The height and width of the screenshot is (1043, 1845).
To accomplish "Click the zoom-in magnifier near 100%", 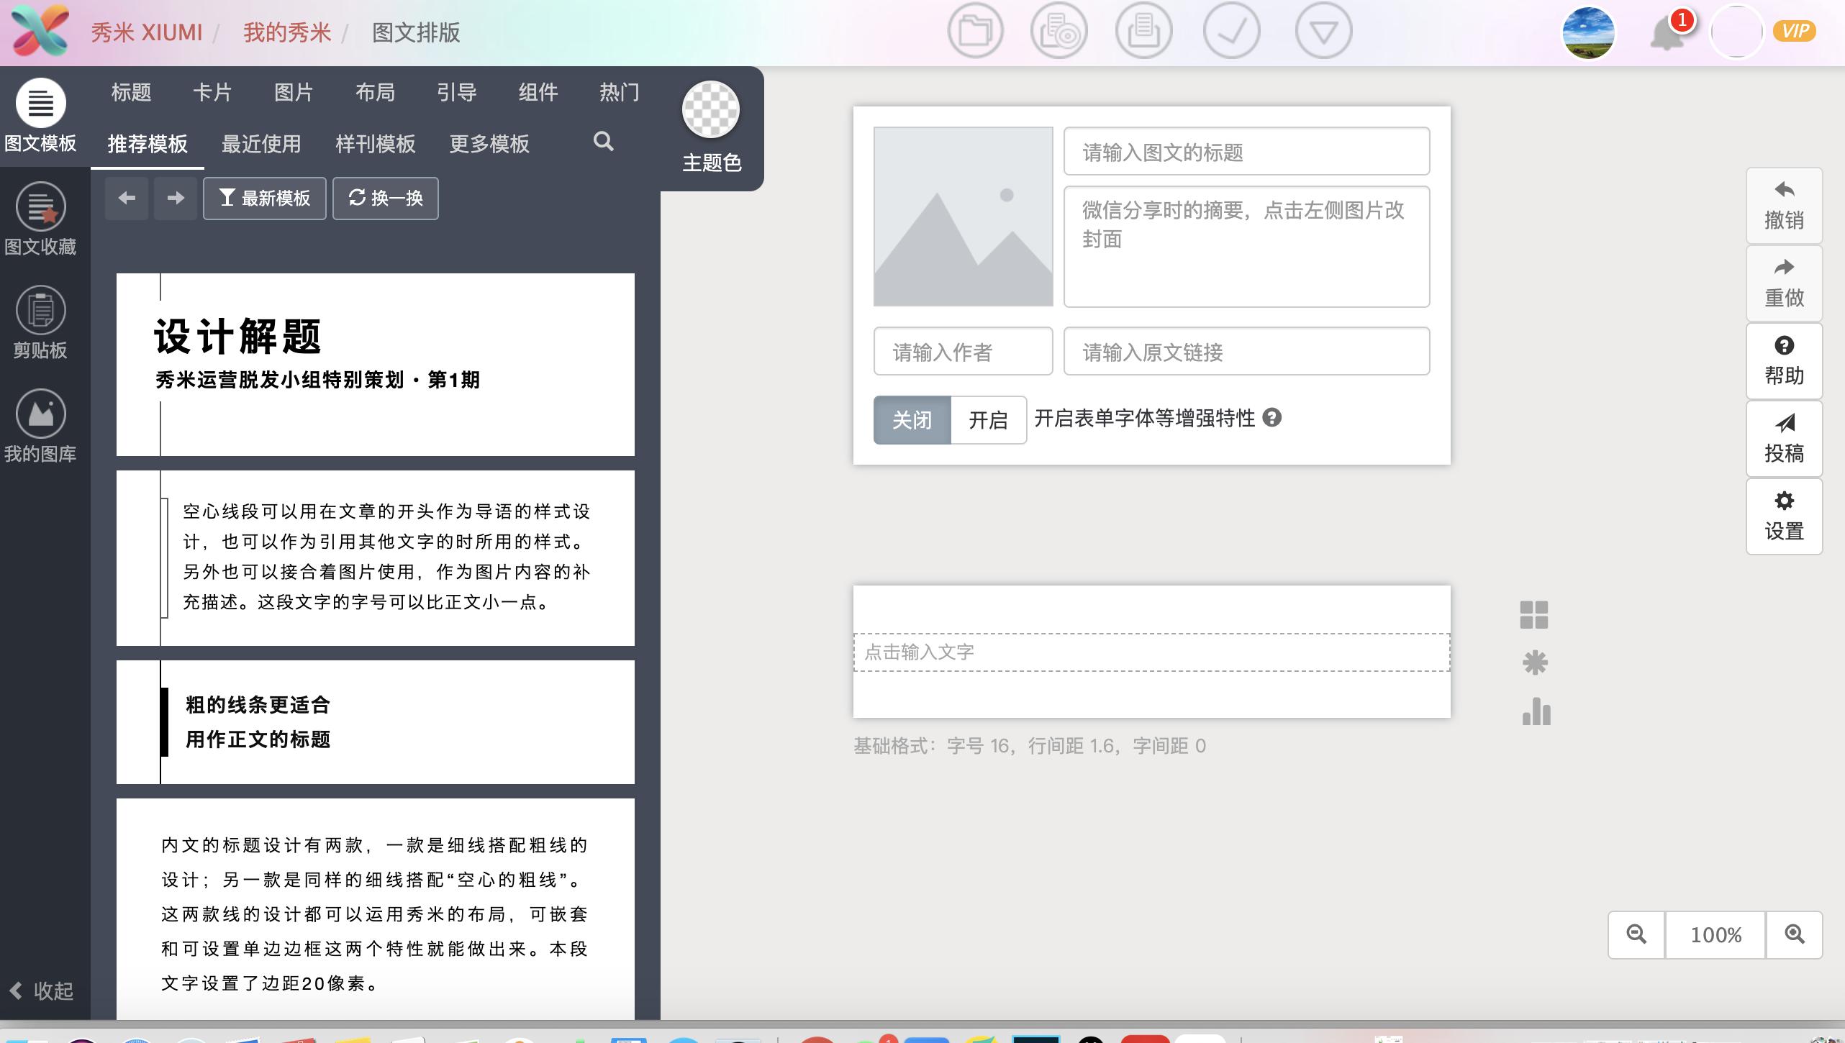I will click(1793, 934).
